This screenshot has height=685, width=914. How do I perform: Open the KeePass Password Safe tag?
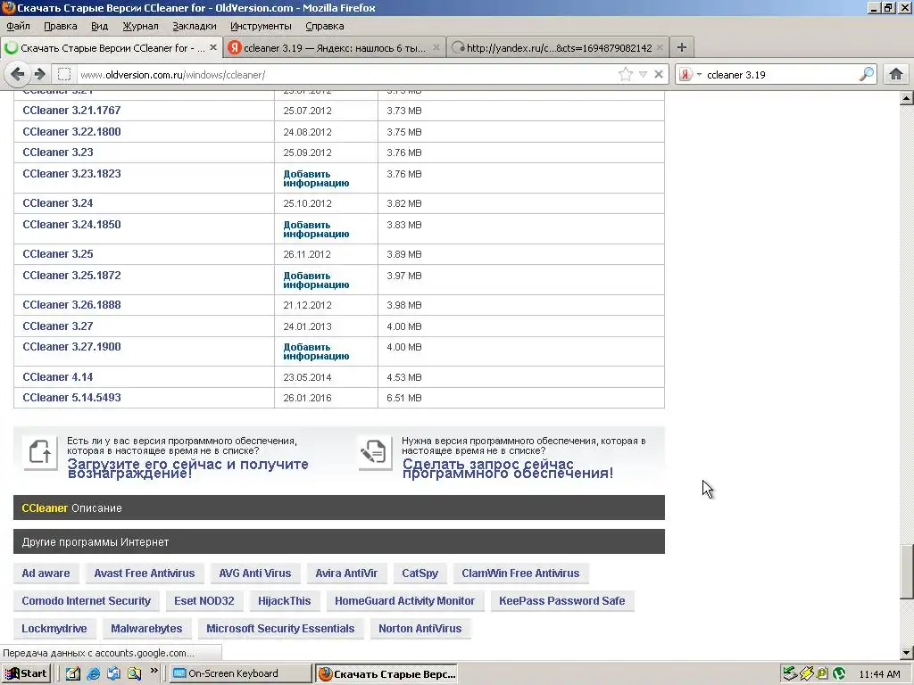pos(562,600)
